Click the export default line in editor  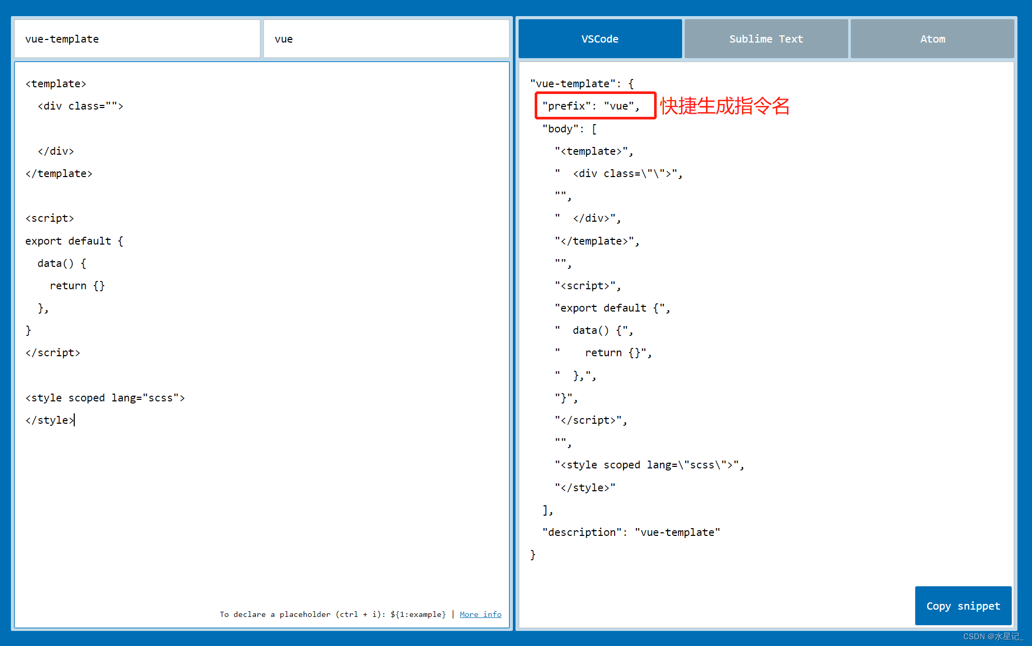click(x=74, y=240)
